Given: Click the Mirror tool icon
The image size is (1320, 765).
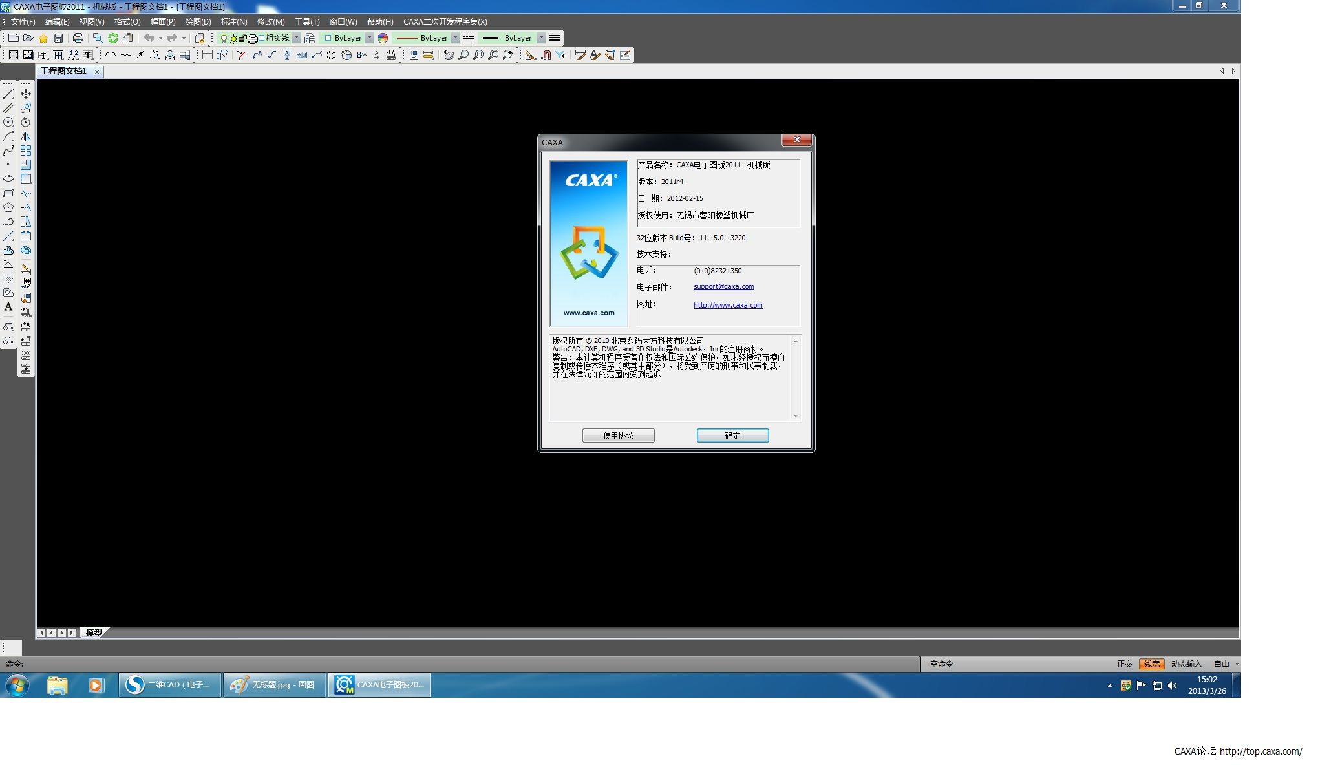Looking at the screenshot, I should coord(26,136).
